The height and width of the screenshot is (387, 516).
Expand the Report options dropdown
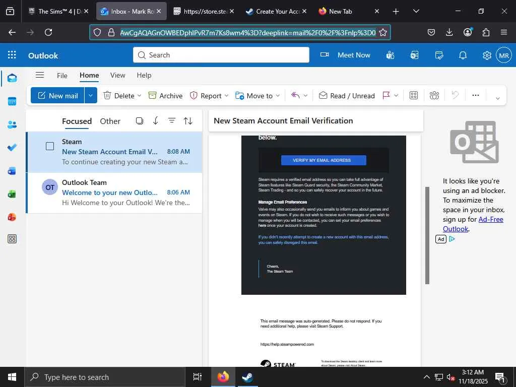[226, 96]
